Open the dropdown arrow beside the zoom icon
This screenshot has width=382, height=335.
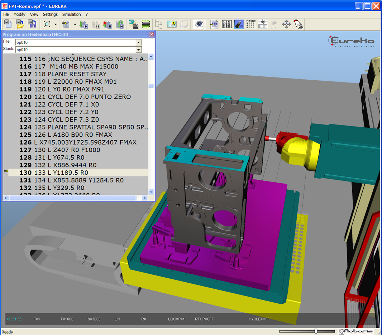coord(56,24)
